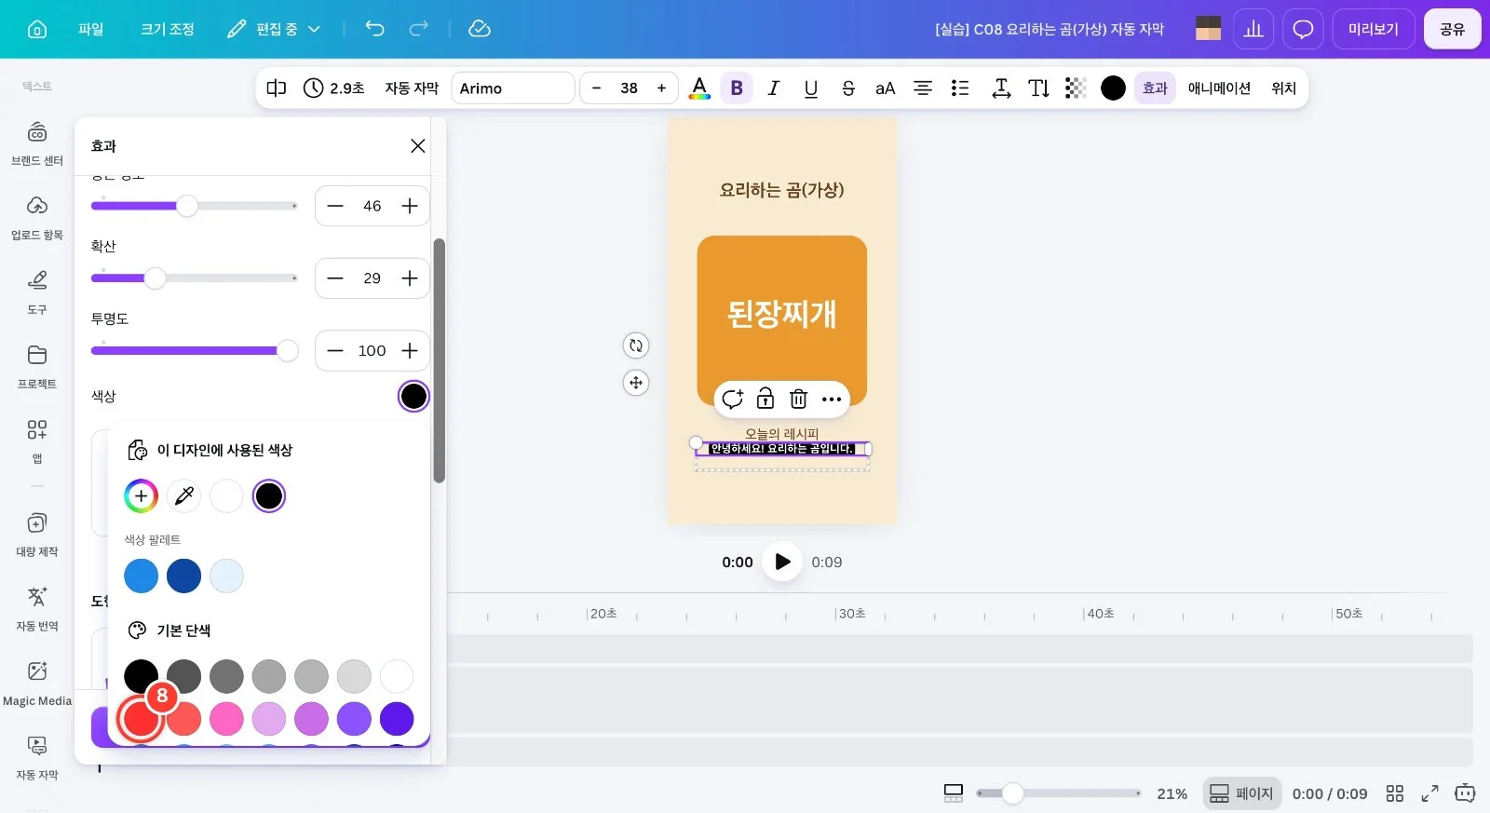Undo the last action
1490x813 pixels.
pyautogui.click(x=374, y=29)
